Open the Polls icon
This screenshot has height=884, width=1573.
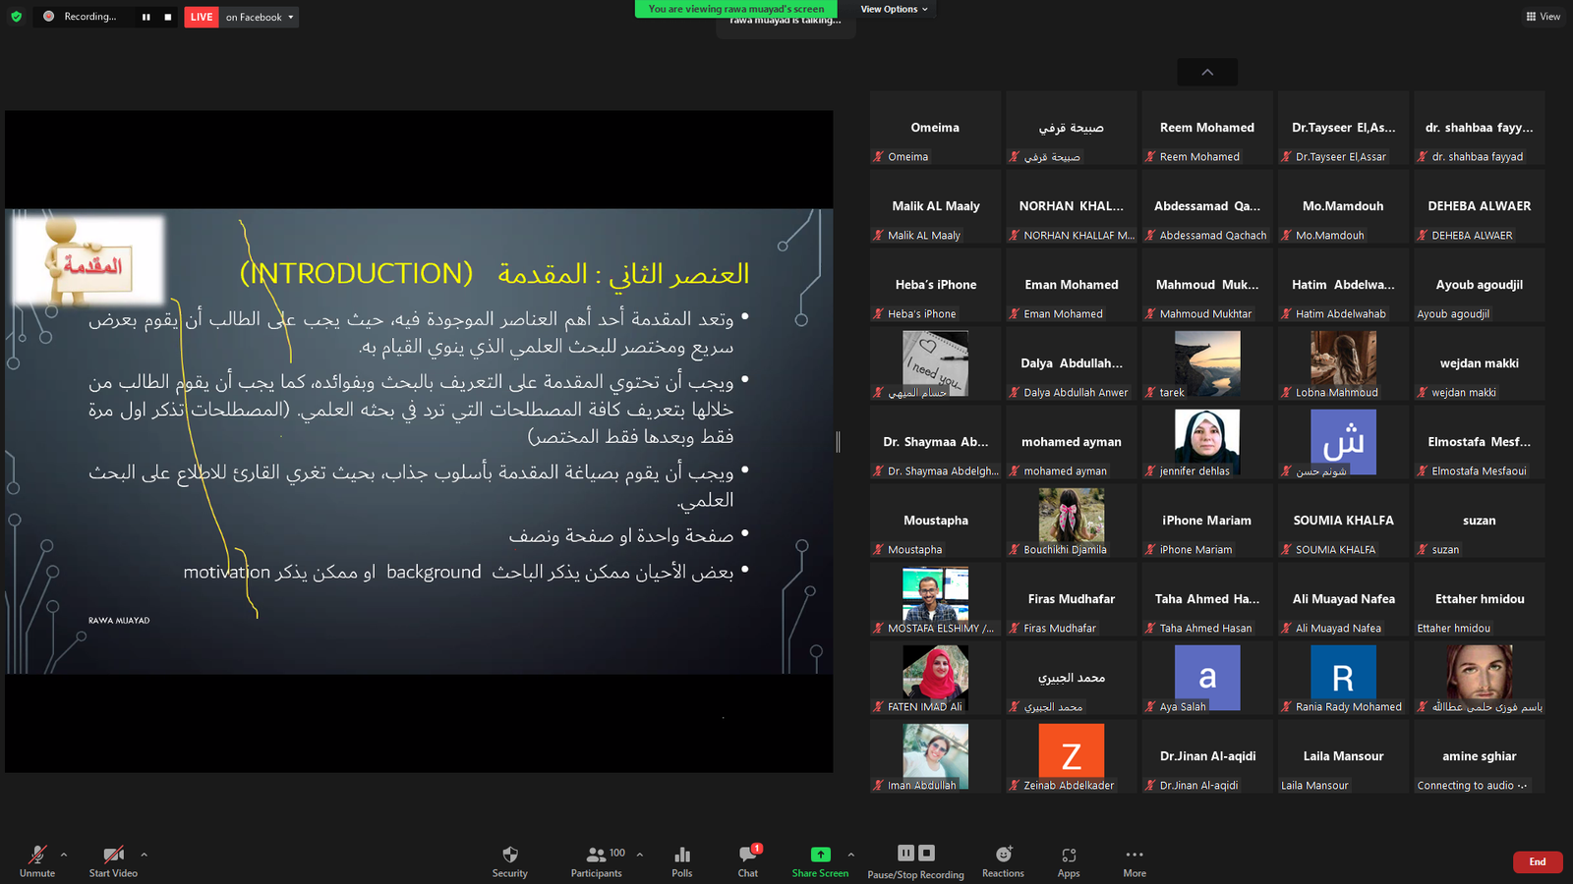pos(682,861)
